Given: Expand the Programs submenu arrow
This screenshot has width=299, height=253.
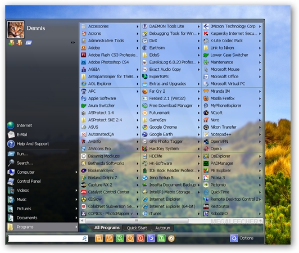Looking at the screenshot, I should point(76,227).
